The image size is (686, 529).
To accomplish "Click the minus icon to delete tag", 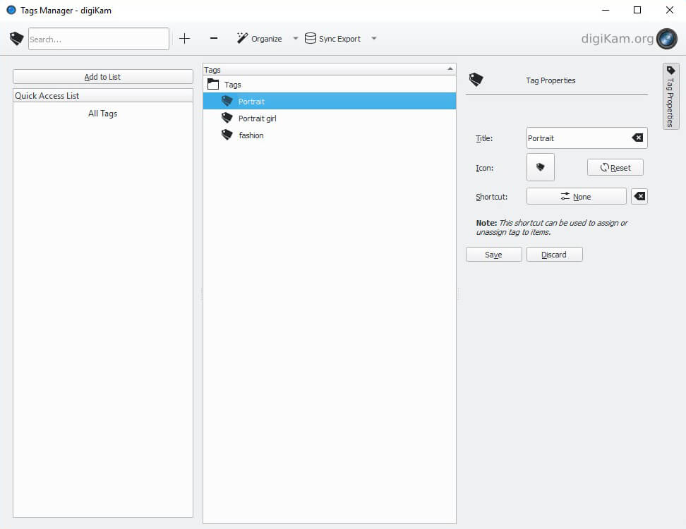I will (214, 39).
